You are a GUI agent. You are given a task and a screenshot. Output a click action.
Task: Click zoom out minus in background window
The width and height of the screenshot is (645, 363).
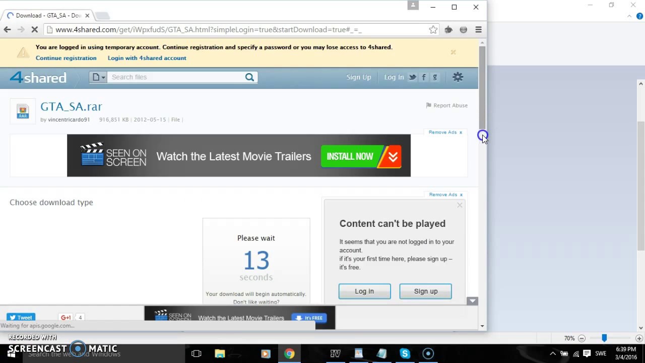coord(582,338)
